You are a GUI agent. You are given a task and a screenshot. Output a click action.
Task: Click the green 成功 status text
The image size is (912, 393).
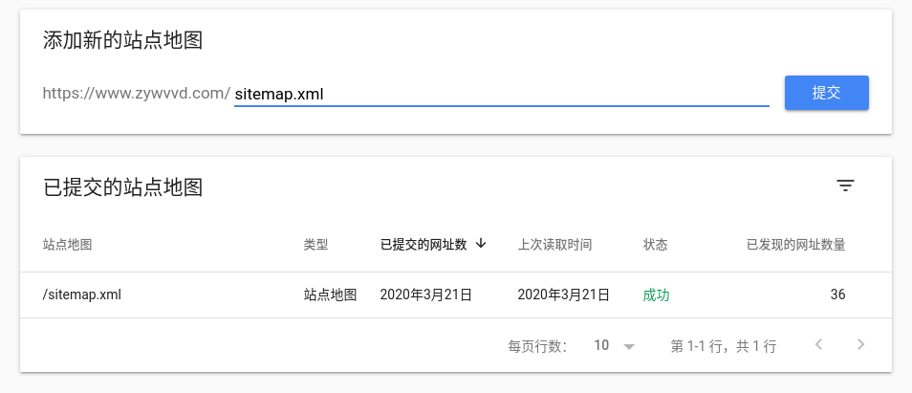[656, 295]
